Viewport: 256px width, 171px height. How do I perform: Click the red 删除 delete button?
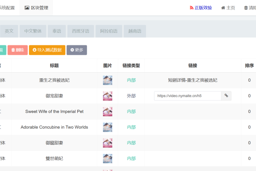tap(17, 50)
